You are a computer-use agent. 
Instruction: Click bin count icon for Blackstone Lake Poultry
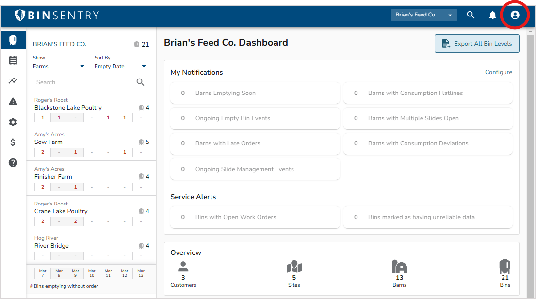pyautogui.click(x=141, y=108)
